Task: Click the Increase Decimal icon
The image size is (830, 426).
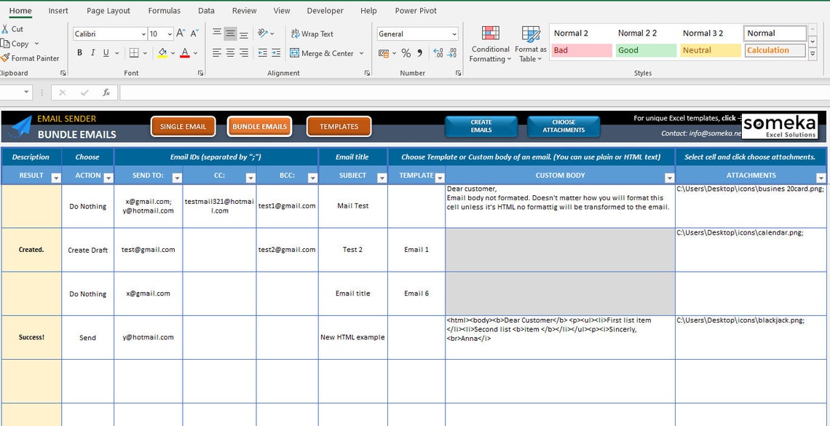Action: (438, 52)
